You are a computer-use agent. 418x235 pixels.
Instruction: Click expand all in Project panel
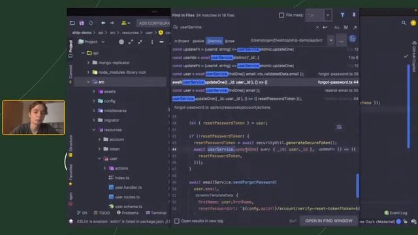pyautogui.click(x=131, y=42)
